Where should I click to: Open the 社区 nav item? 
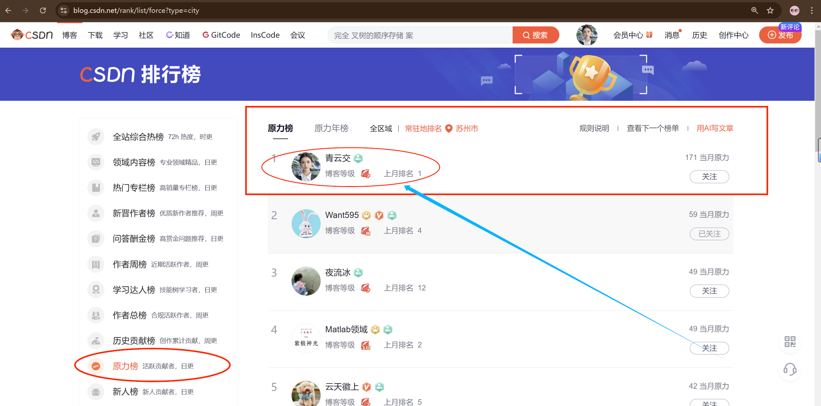click(146, 35)
